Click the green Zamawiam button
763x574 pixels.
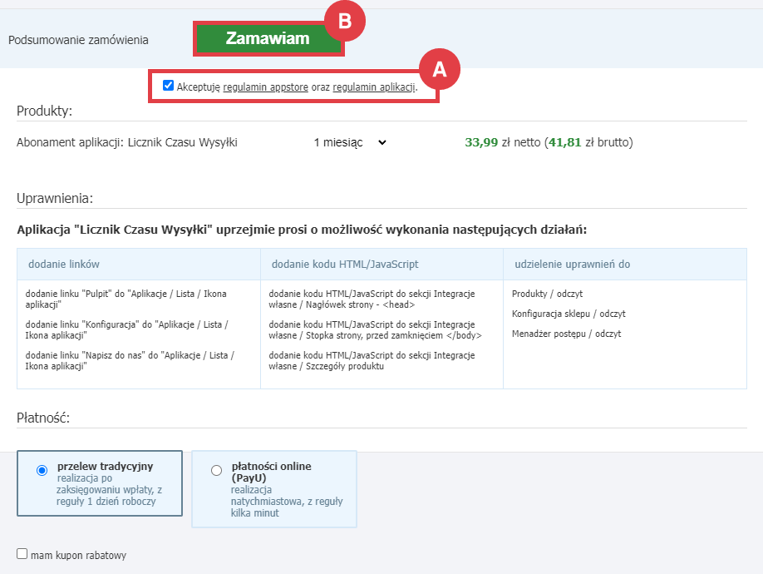point(267,39)
